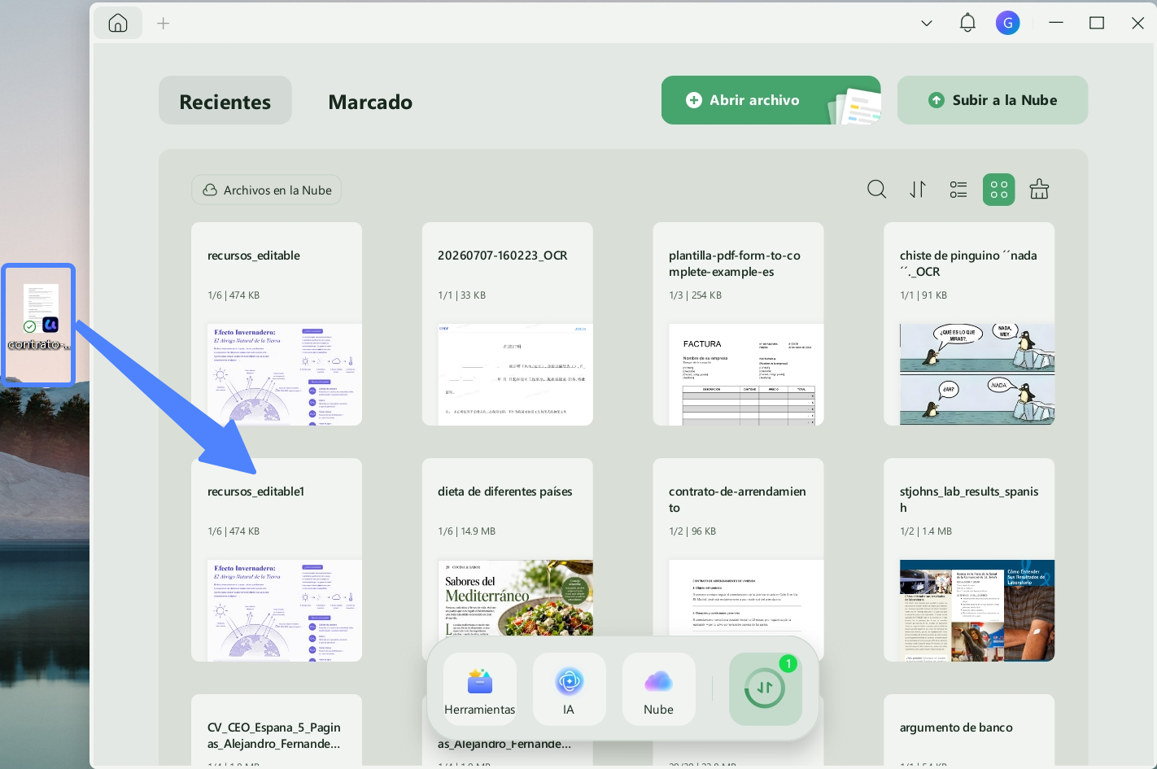The image size is (1157, 769).
Task: Open recursos_editable thumbnail
Action: [285, 374]
